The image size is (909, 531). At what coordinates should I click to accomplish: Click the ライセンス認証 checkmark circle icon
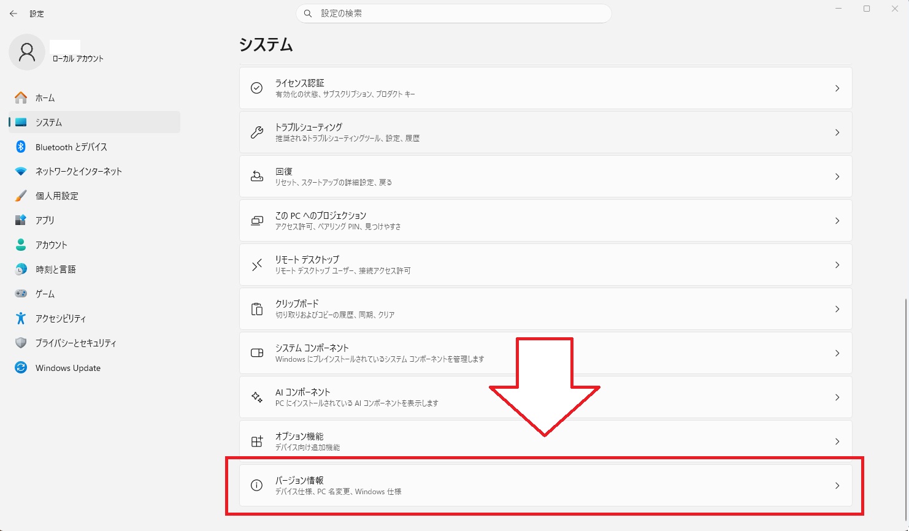tap(257, 88)
